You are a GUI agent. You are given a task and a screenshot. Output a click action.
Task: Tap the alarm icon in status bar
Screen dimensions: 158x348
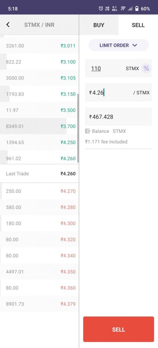pos(101,8)
